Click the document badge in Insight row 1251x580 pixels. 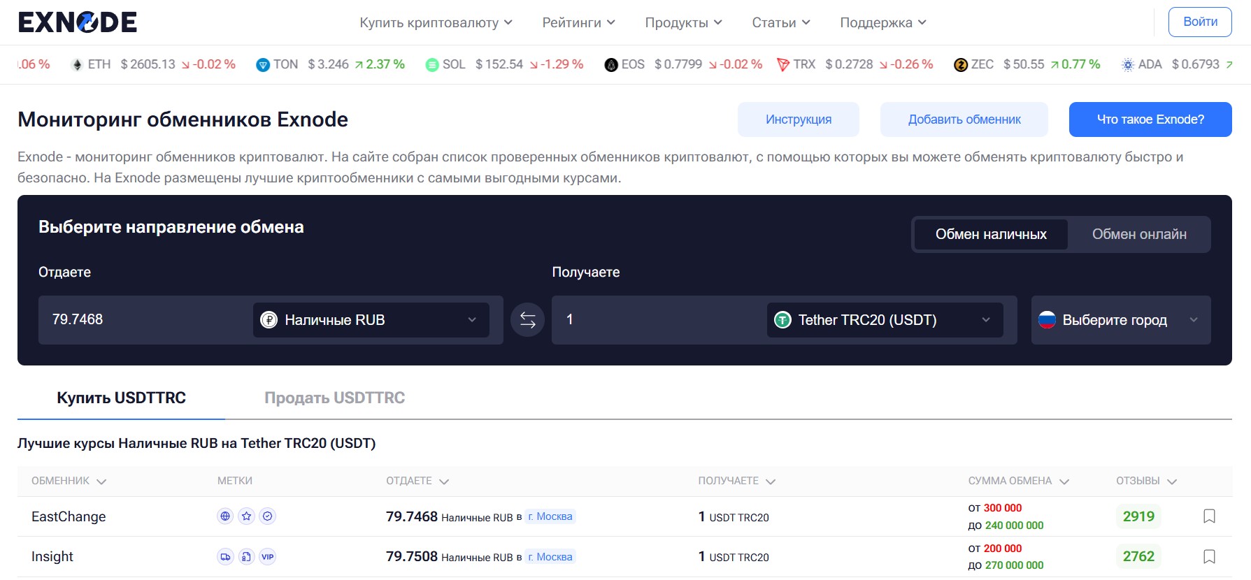coord(246,557)
